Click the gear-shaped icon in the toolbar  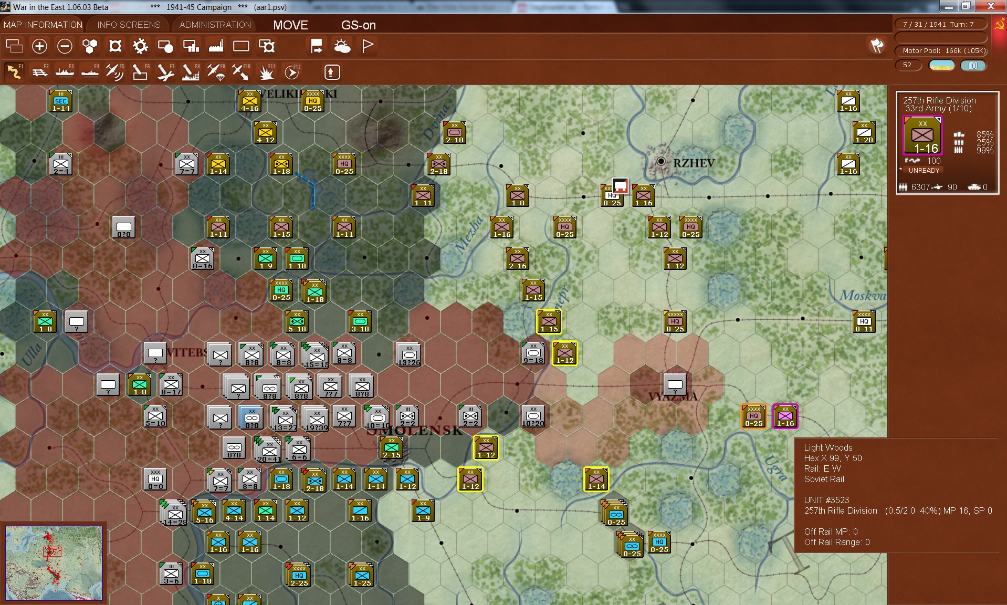140,46
